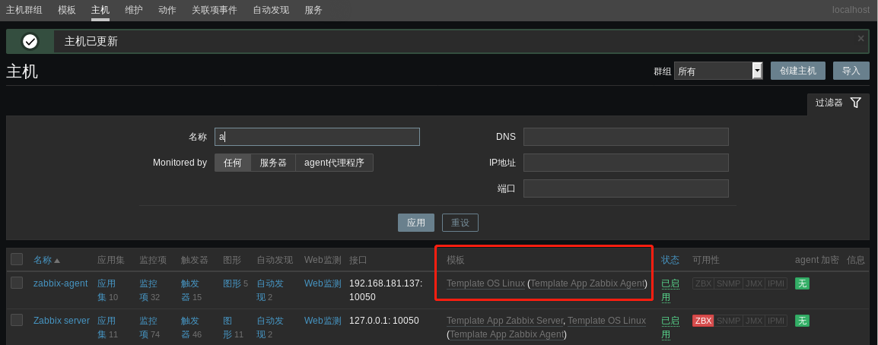Click the green 无 encryption badge for zabbix-agent

pyautogui.click(x=803, y=283)
